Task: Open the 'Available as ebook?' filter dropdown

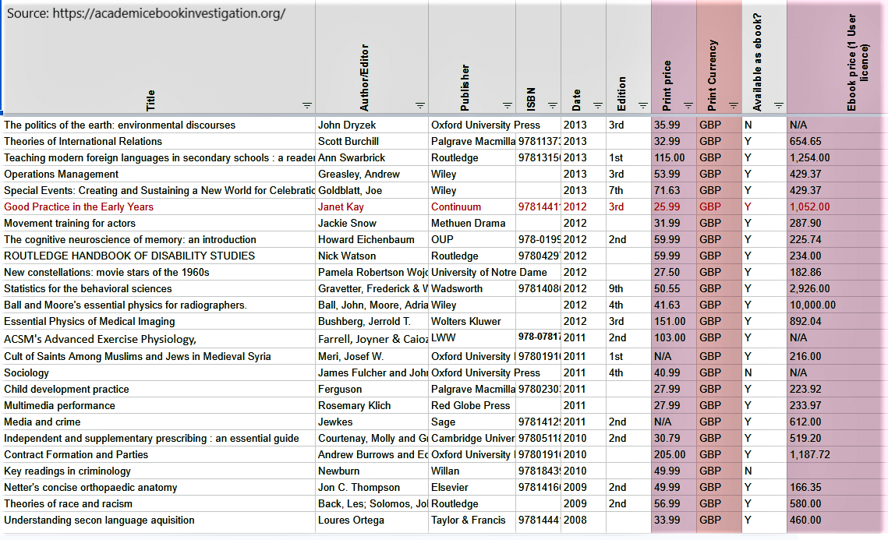Action: pyautogui.click(x=780, y=105)
